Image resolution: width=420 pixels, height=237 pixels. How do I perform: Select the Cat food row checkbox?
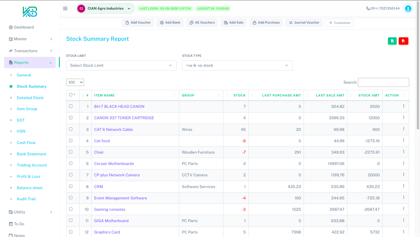coord(71,140)
